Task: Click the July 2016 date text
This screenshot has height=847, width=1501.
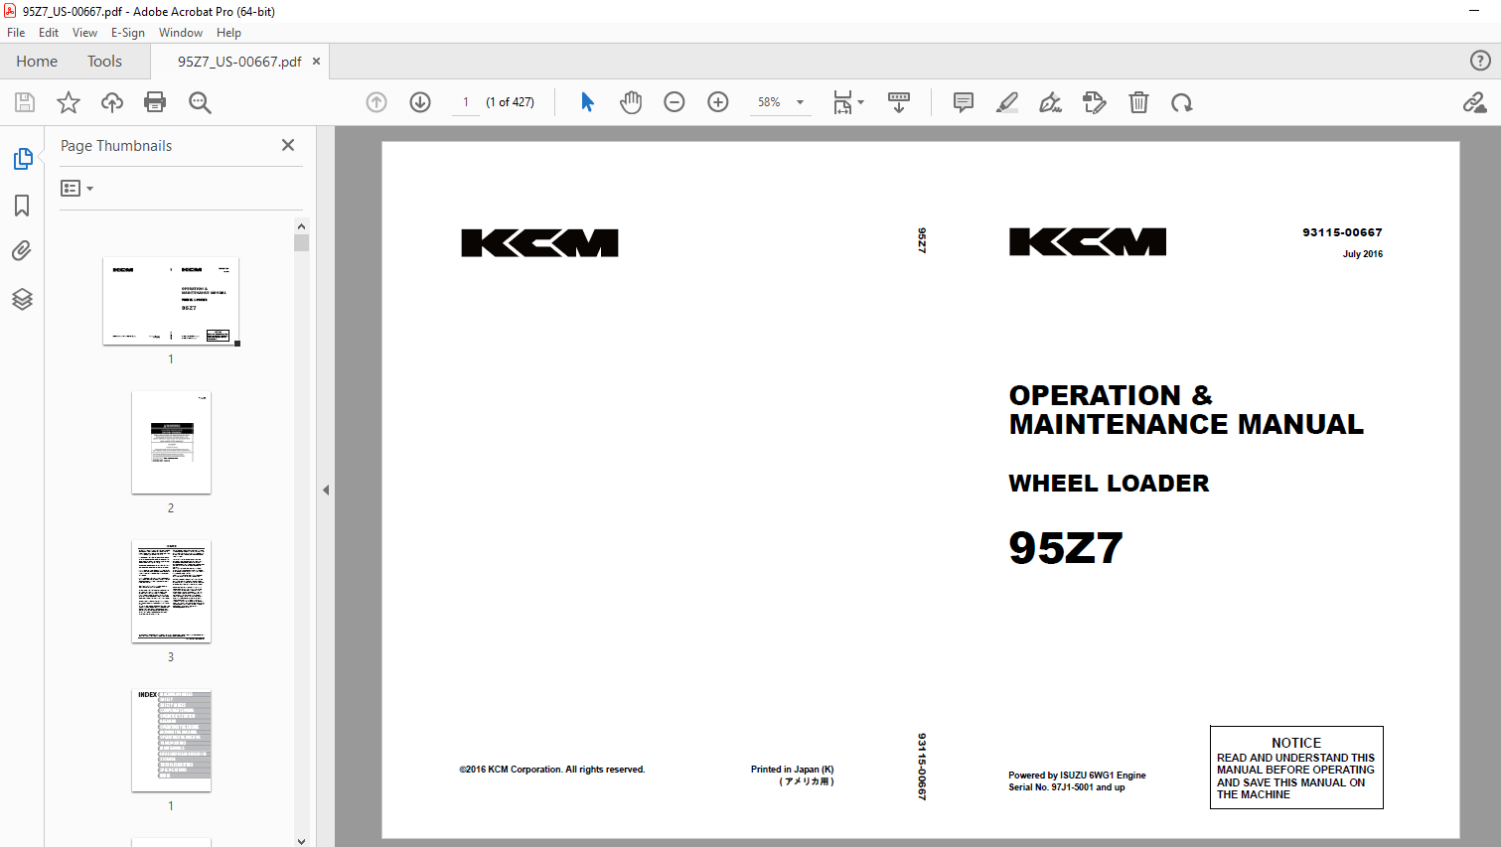Action: click(1362, 254)
